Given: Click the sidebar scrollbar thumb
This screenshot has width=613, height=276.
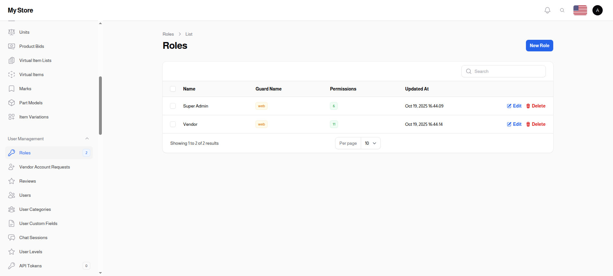Looking at the screenshot, I should click(x=100, y=105).
